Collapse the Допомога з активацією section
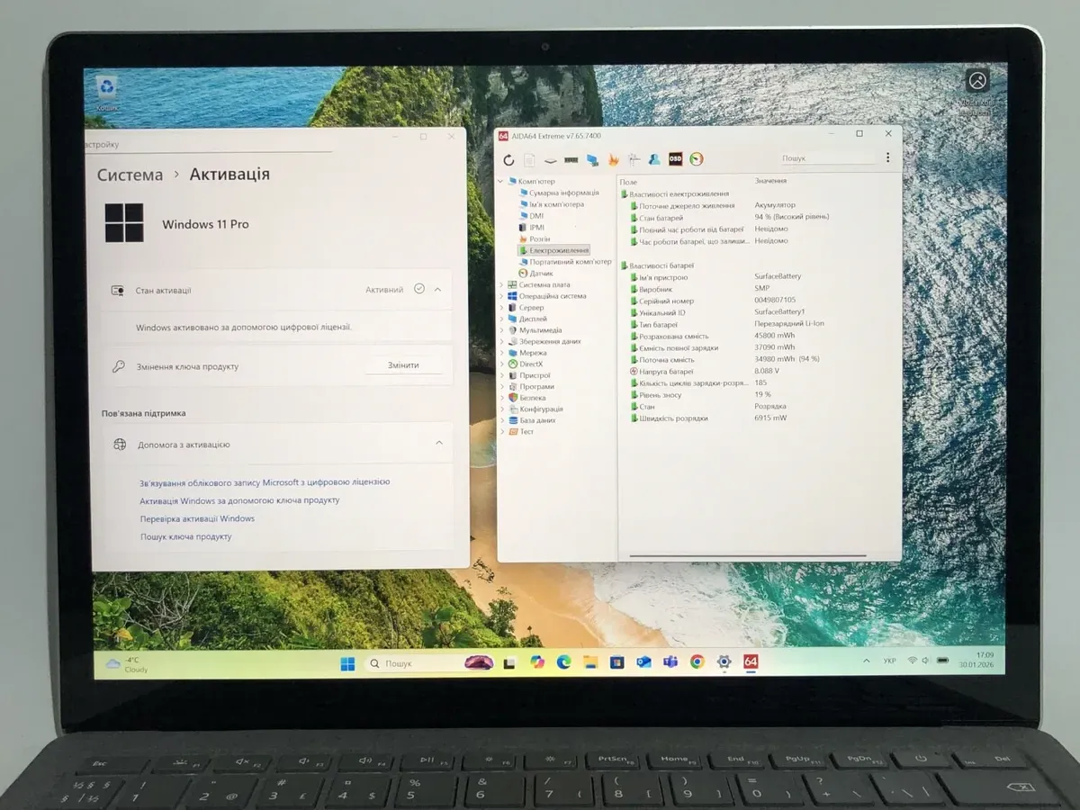This screenshot has width=1080, height=810. pos(438,443)
